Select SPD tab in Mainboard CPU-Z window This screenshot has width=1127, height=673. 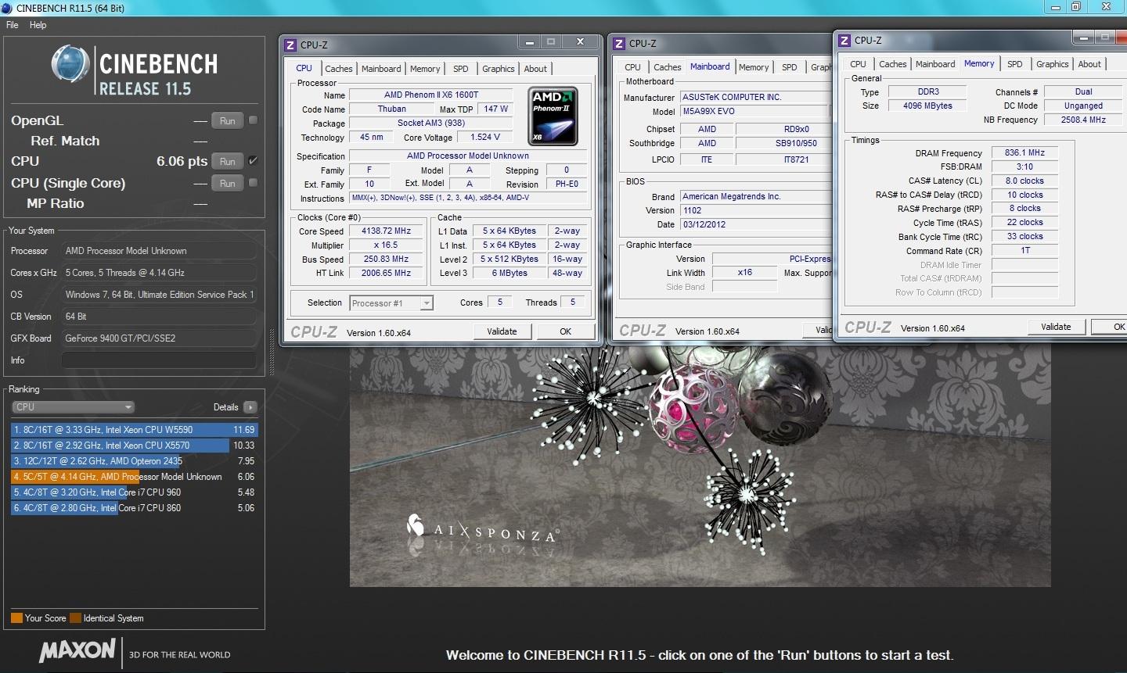click(x=790, y=67)
